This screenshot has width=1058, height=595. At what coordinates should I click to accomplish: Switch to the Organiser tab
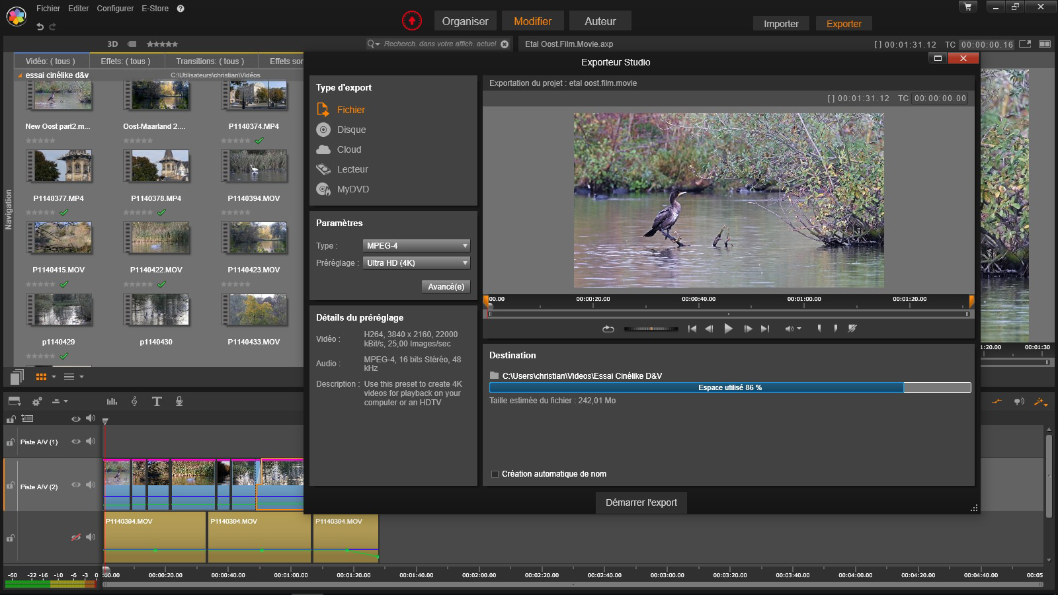(465, 21)
